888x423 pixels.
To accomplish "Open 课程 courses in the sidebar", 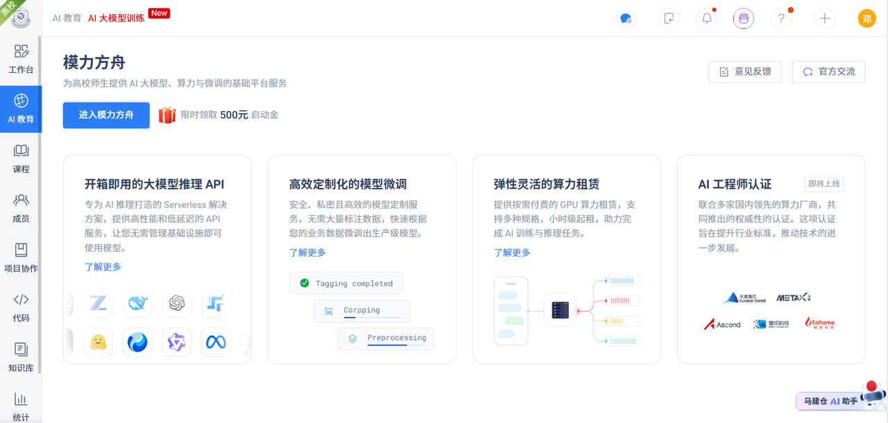I will coord(21,159).
